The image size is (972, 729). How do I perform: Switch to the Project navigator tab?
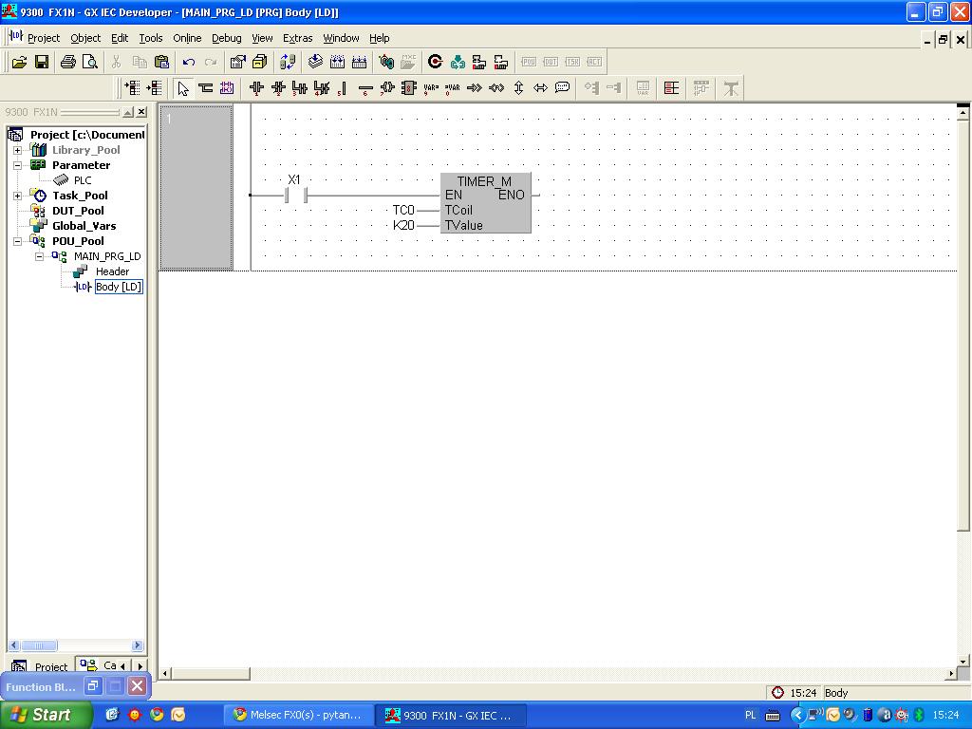click(40, 665)
